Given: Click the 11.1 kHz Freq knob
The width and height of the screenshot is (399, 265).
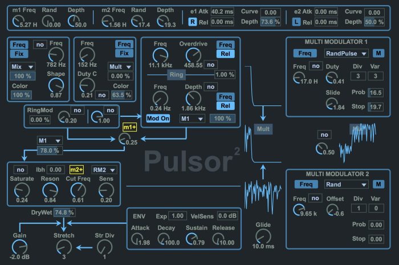Looking at the screenshot, I should pos(160,55).
